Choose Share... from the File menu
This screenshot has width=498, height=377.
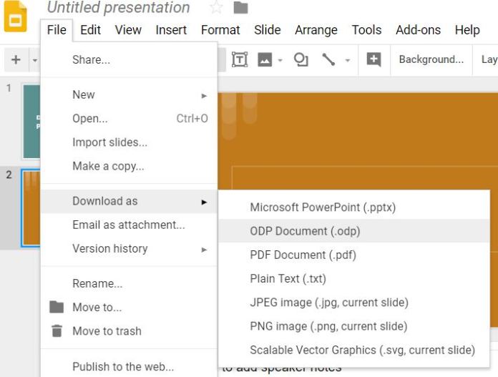[x=129, y=59]
